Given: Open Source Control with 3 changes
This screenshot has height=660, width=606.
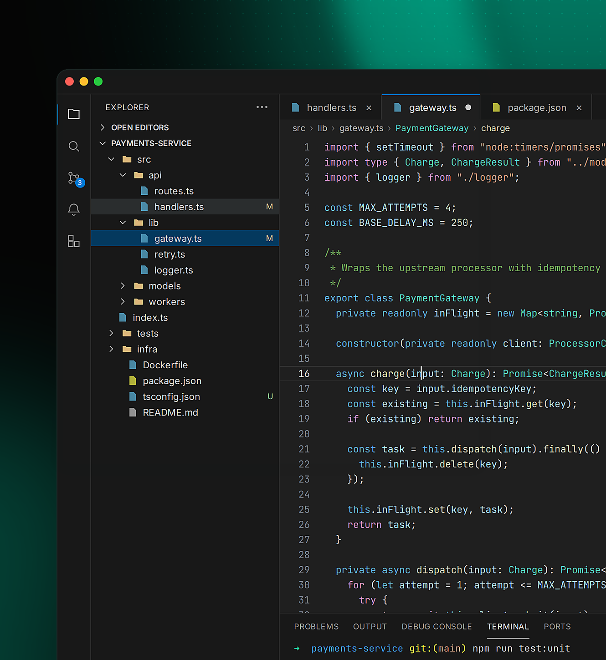Looking at the screenshot, I should click(x=75, y=179).
